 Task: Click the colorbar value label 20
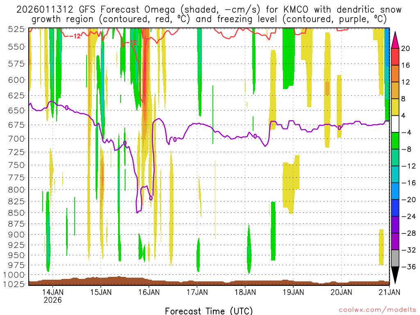406,48
